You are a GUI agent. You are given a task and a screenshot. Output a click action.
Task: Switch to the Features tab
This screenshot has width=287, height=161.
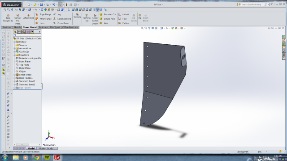[7, 27]
